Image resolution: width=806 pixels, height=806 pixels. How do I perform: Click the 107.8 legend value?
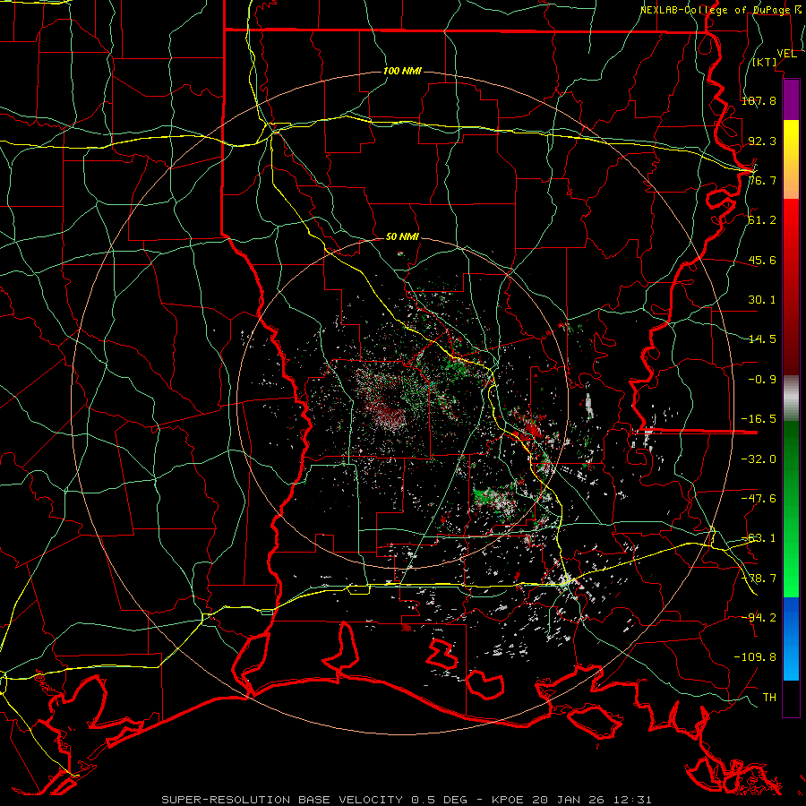tap(759, 100)
